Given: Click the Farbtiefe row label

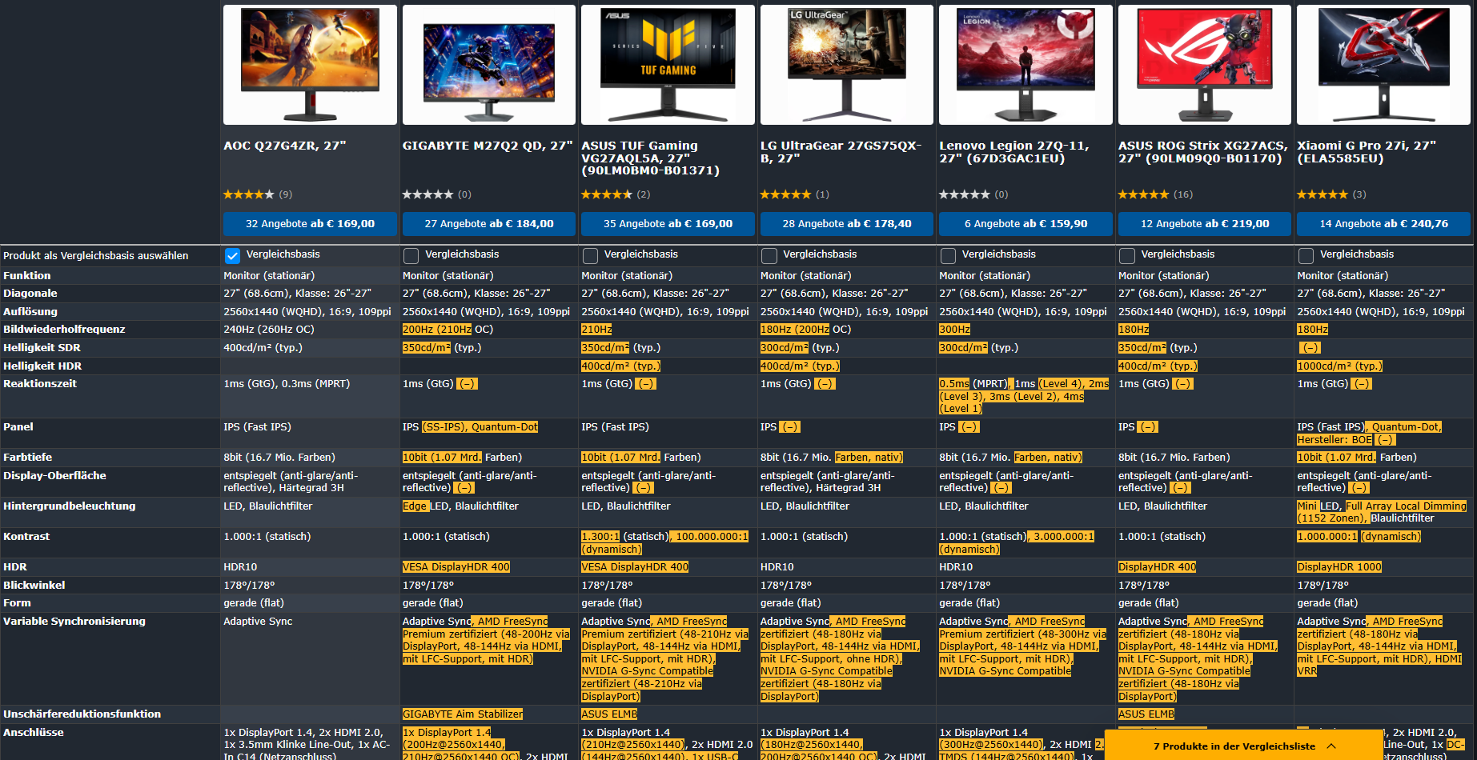Looking at the screenshot, I should point(28,457).
